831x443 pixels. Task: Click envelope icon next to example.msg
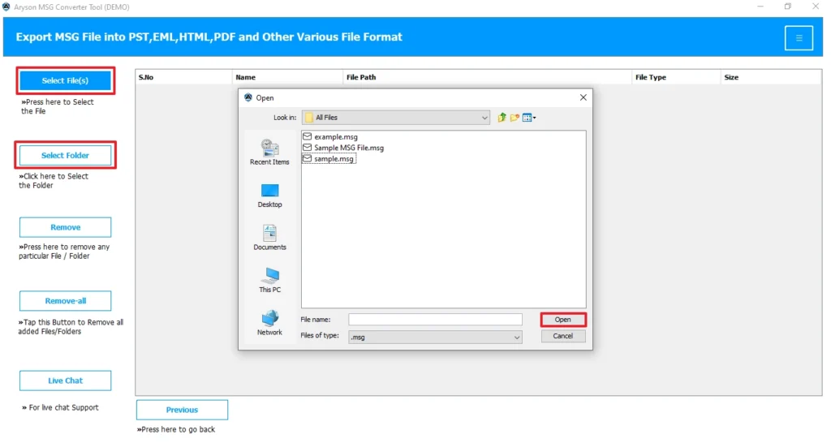(307, 137)
